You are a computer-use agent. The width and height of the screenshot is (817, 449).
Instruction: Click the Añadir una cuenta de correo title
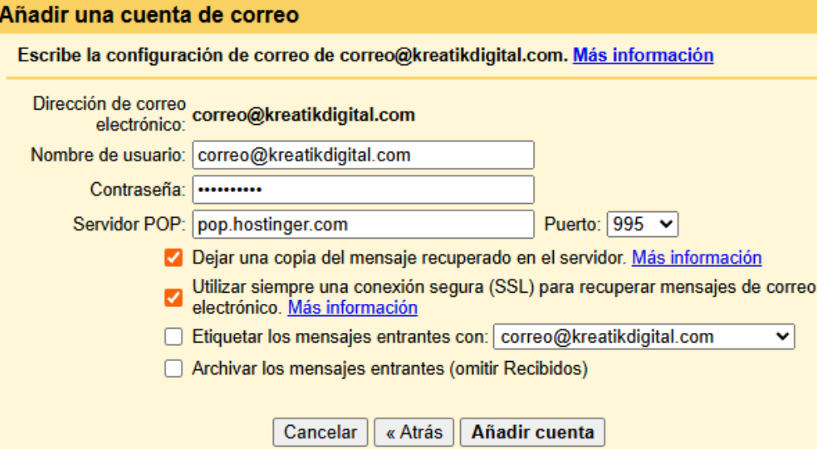tap(149, 15)
